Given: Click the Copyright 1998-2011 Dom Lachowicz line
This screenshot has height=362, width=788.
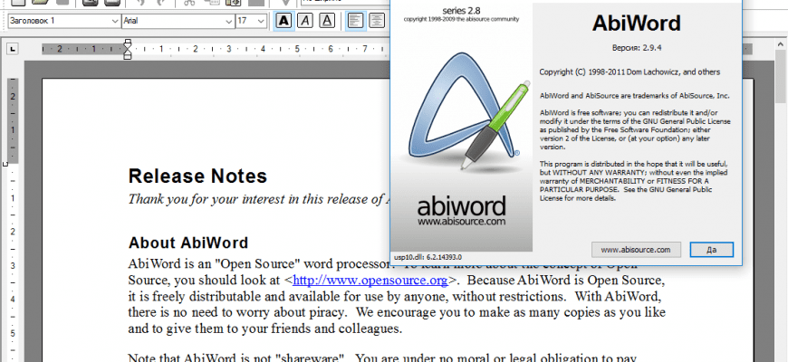Looking at the screenshot, I should (629, 72).
